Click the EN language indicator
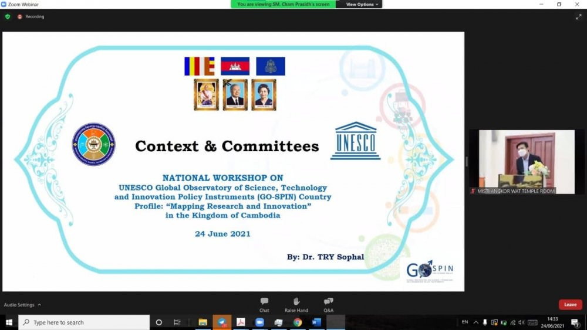The height and width of the screenshot is (330, 587). 465,322
